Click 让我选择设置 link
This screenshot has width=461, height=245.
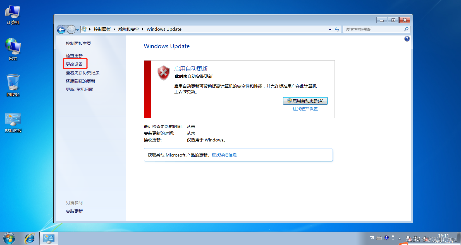[x=305, y=109]
